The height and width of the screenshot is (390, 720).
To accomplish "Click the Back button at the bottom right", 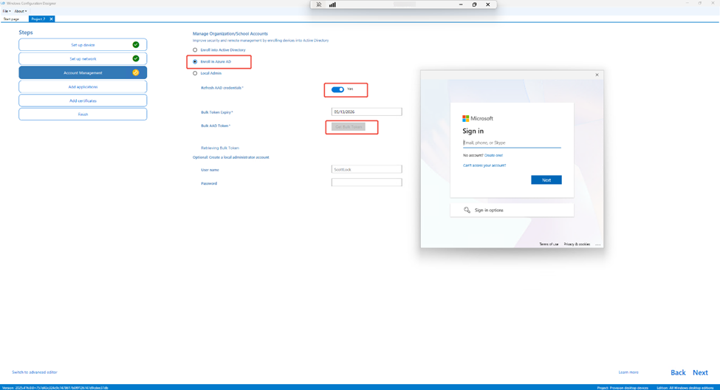I will pos(678,372).
